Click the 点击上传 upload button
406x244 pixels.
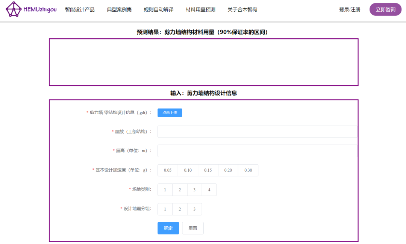[x=170, y=113]
